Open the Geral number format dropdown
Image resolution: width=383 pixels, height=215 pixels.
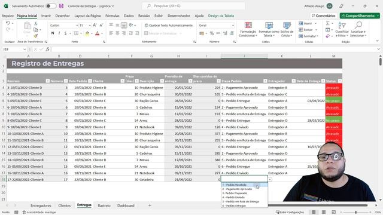tap(233, 25)
